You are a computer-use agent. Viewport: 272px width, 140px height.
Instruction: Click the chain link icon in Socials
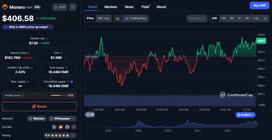click(73, 127)
